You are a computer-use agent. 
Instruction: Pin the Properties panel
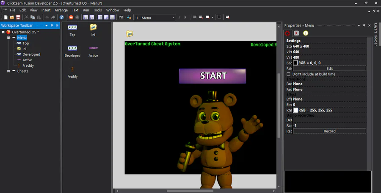364,25
